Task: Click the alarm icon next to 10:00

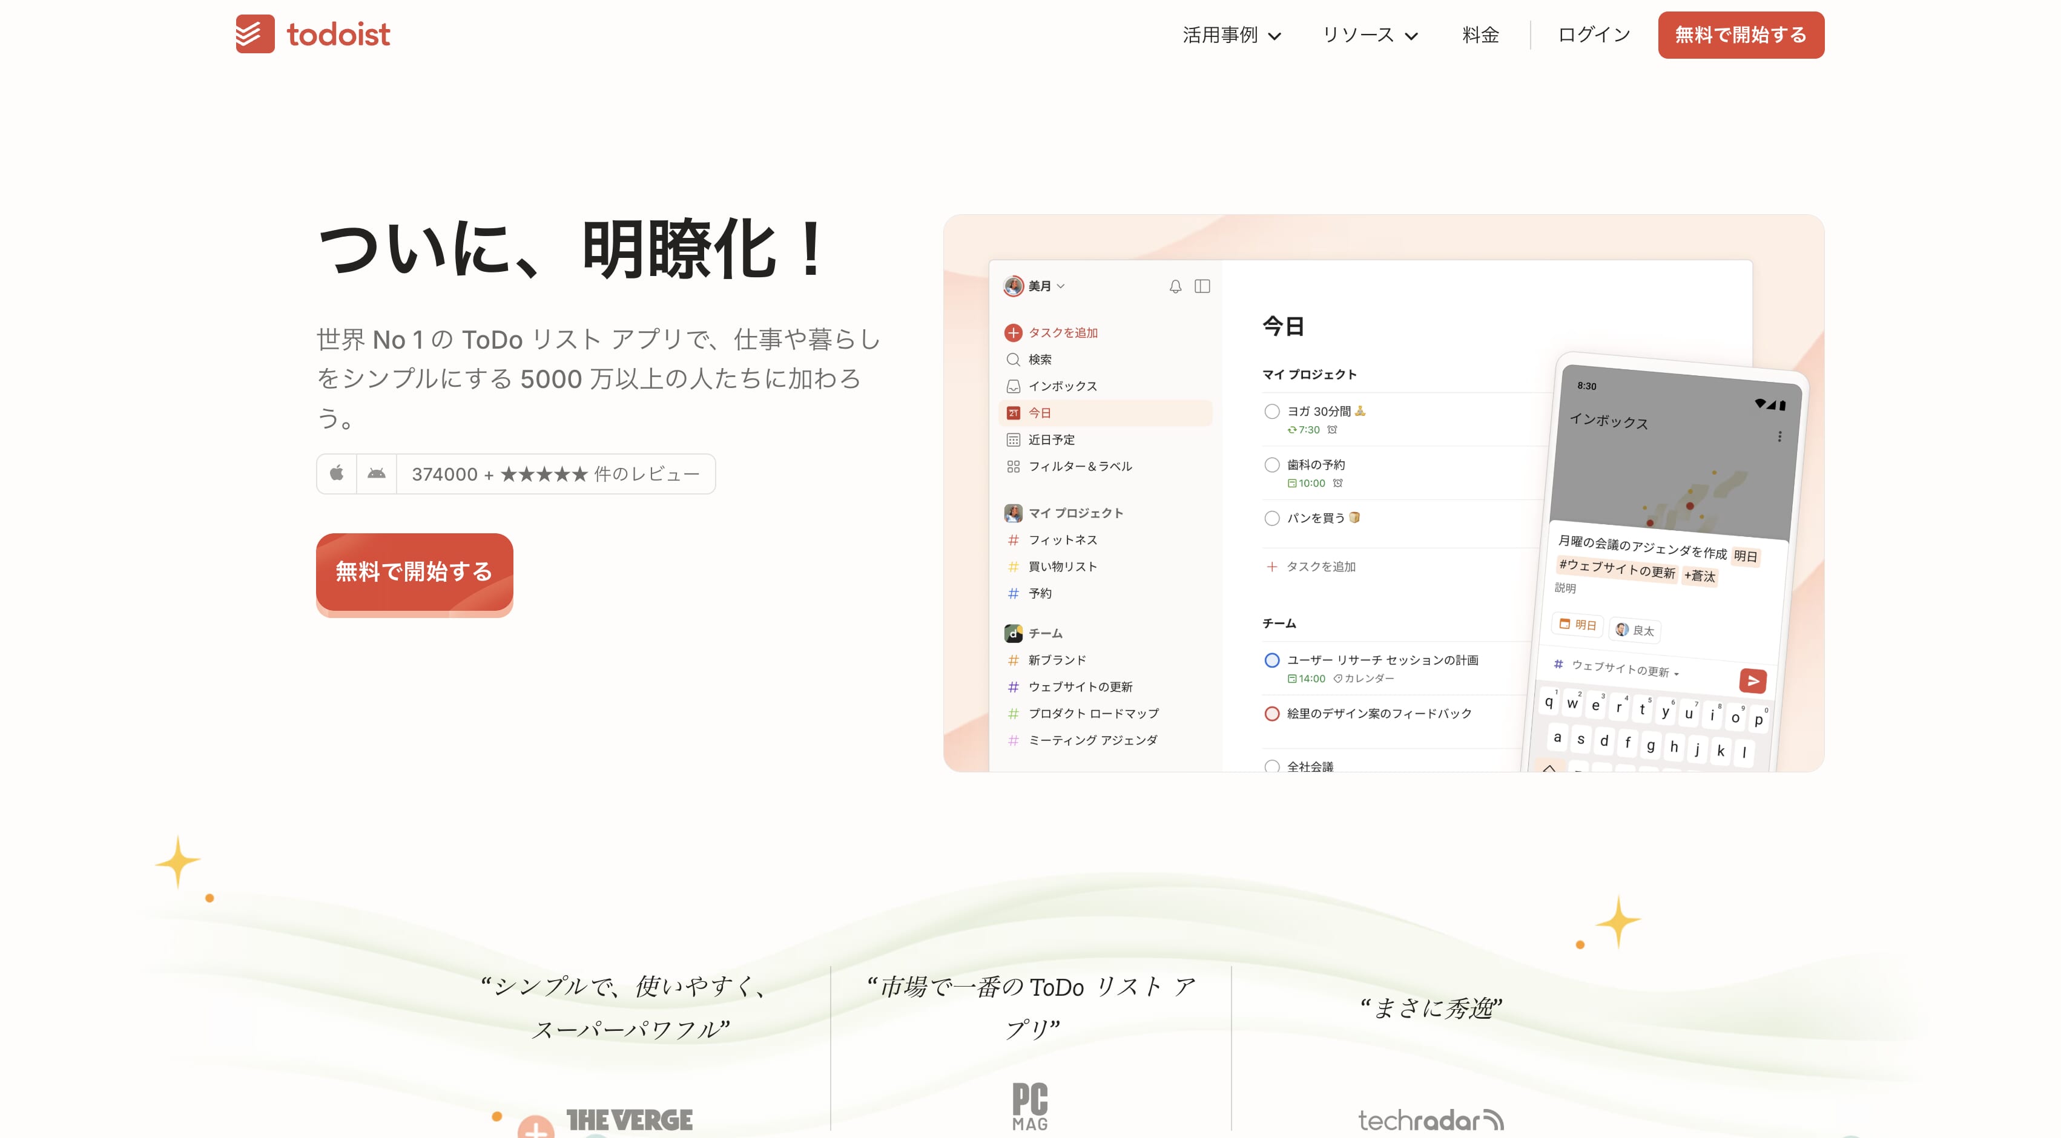Action: 1337,483
